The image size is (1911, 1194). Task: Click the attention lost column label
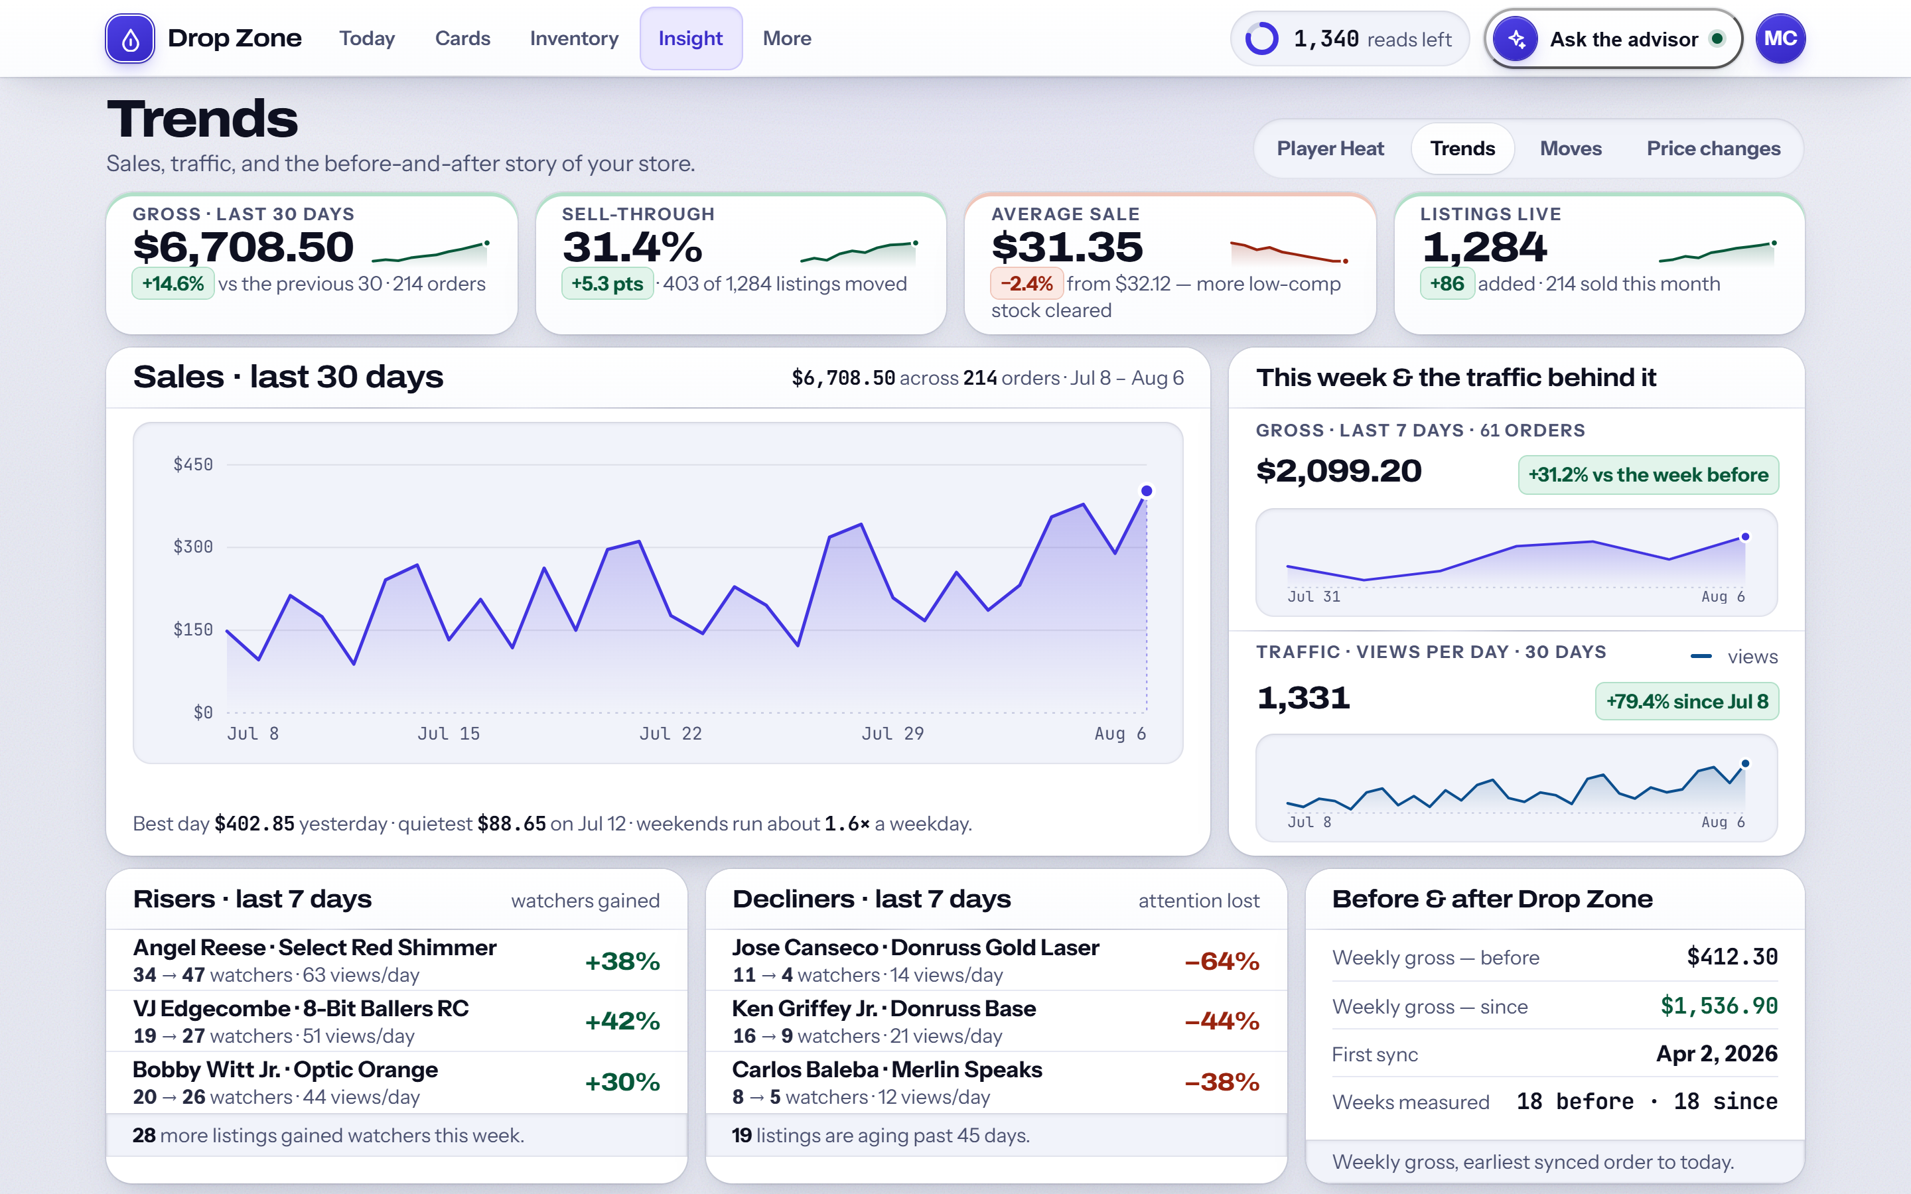[x=1199, y=901]
